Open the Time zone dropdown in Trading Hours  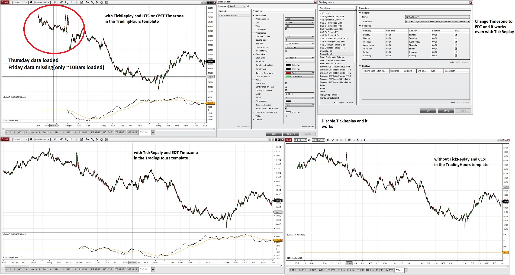(437, 22)
